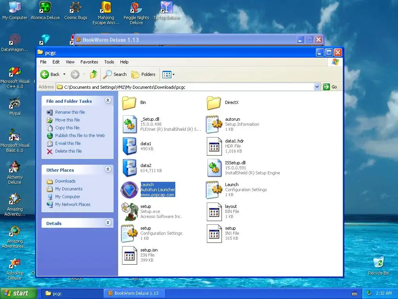The width and height of the screenshot is (398, 299).
Task: Open the Tools menu
Action: point(109,62)
